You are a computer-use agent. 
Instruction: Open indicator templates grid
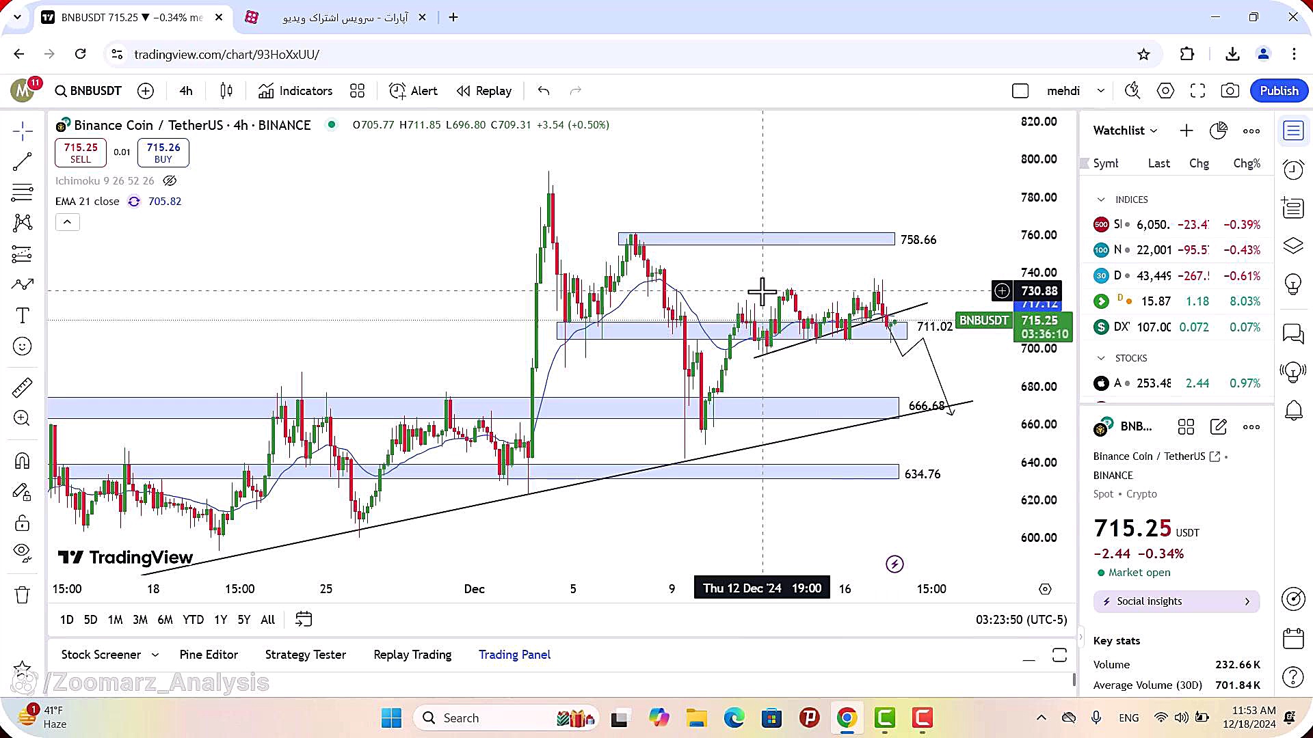tap(357, 91)
